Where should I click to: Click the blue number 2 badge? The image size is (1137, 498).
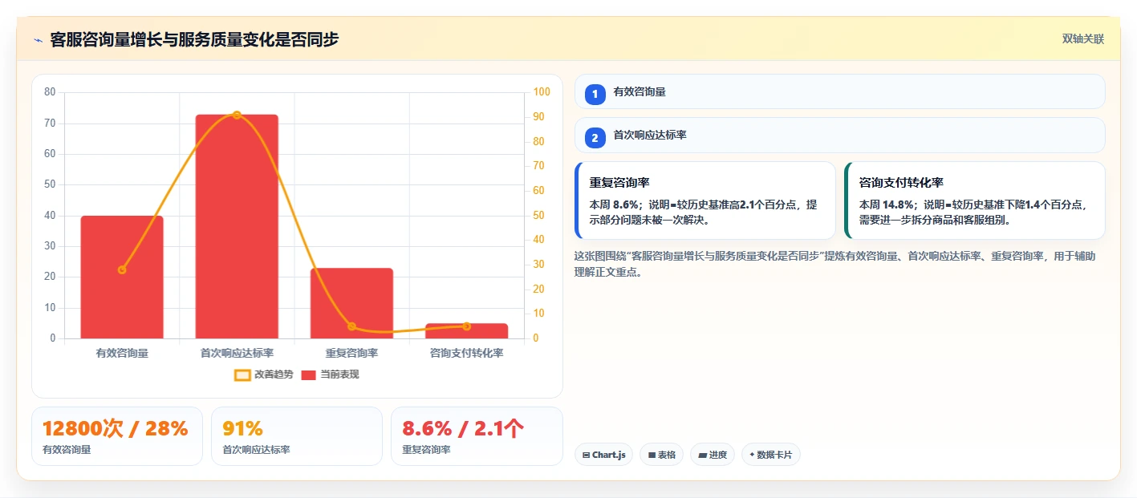coord(595,138)
